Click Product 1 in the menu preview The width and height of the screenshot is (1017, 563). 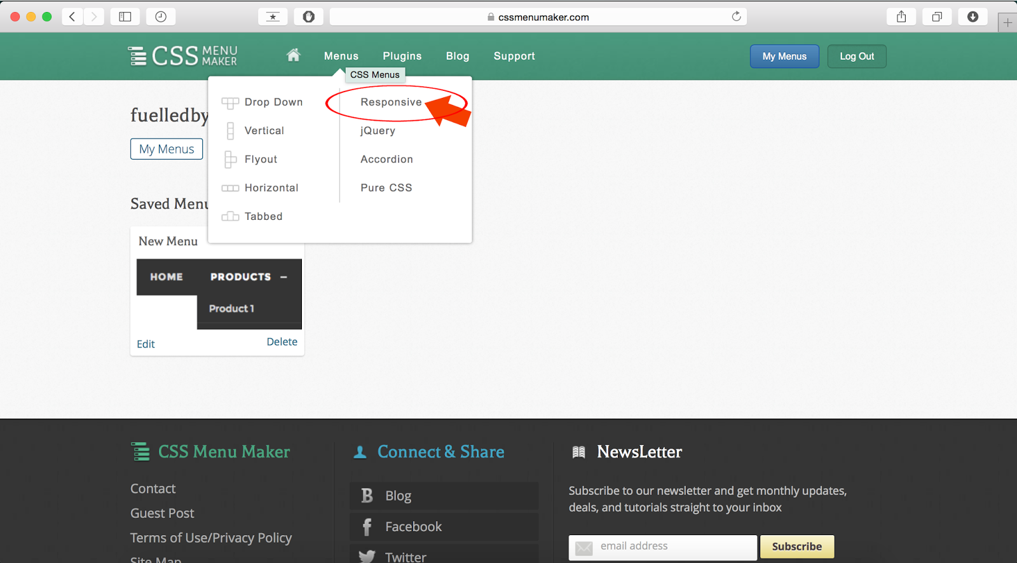coord(231,309)
